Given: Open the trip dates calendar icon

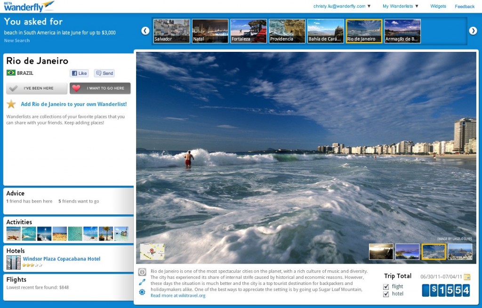Looking at the screenshot, I should pyautogui.click(x=466, y=277).
